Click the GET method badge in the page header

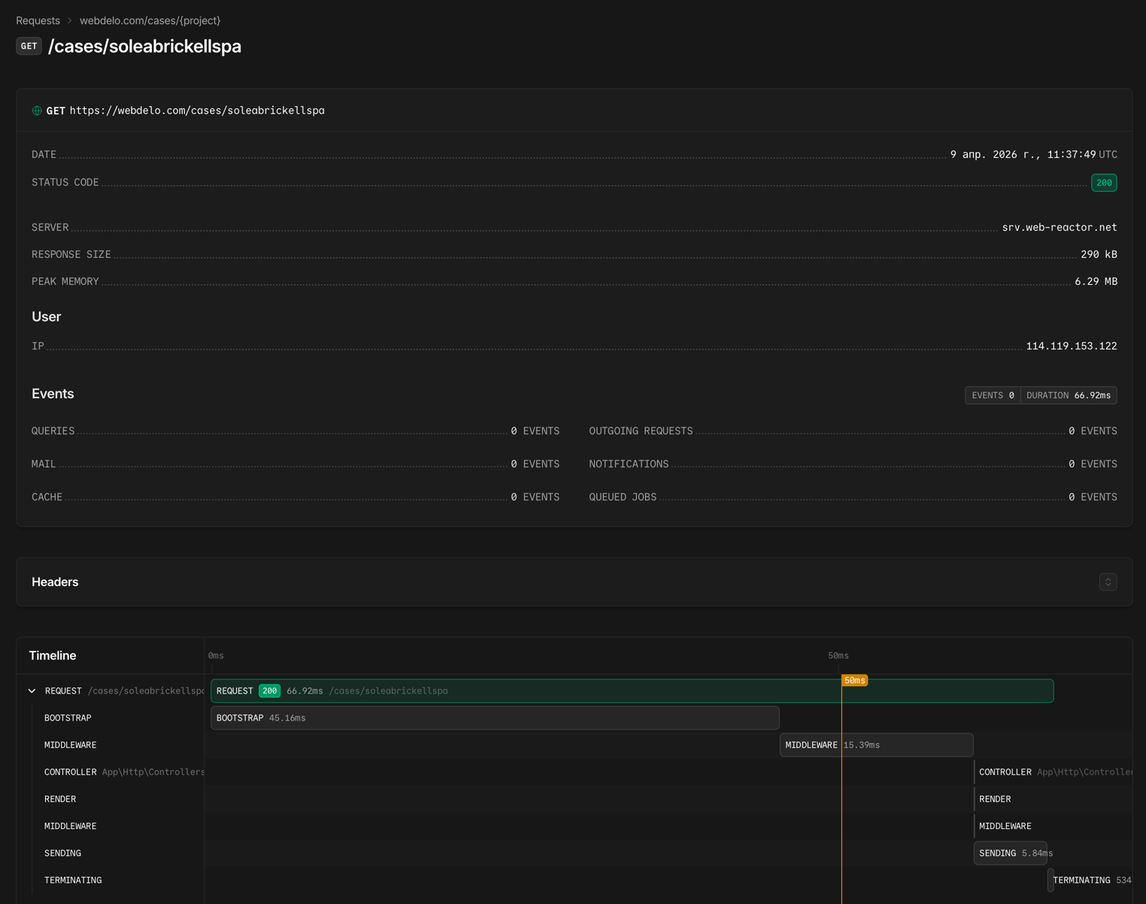(x=29, y=46)
